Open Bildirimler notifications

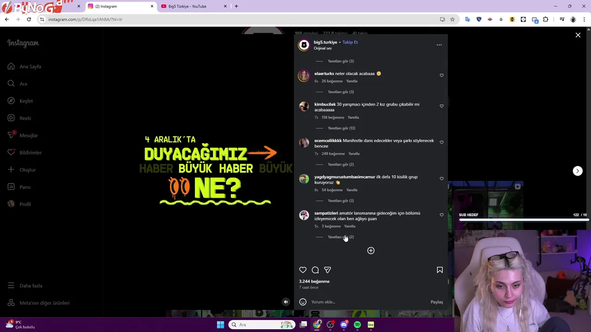pyautogui.click(x=24, y=153)
